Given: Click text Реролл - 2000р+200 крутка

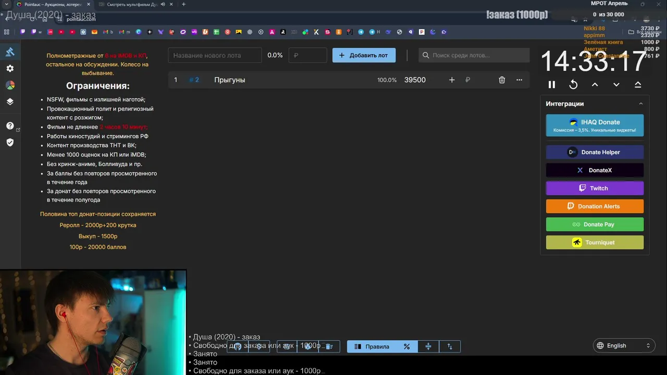Looking at the screenshot, I should (98, 225).
